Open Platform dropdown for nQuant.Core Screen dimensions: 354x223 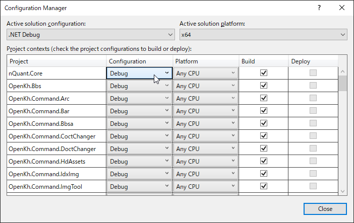206,73
